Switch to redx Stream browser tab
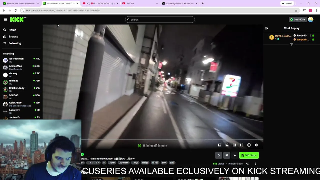The image size is (320, 180). click(20, 3)
